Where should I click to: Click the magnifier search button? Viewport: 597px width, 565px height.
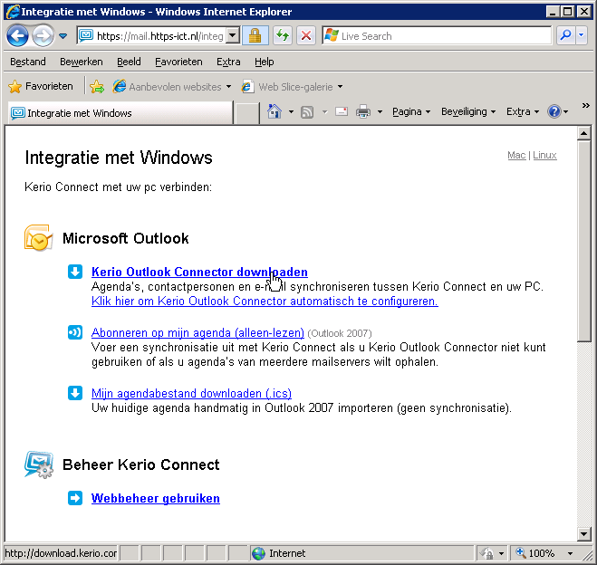coord(566,35)
